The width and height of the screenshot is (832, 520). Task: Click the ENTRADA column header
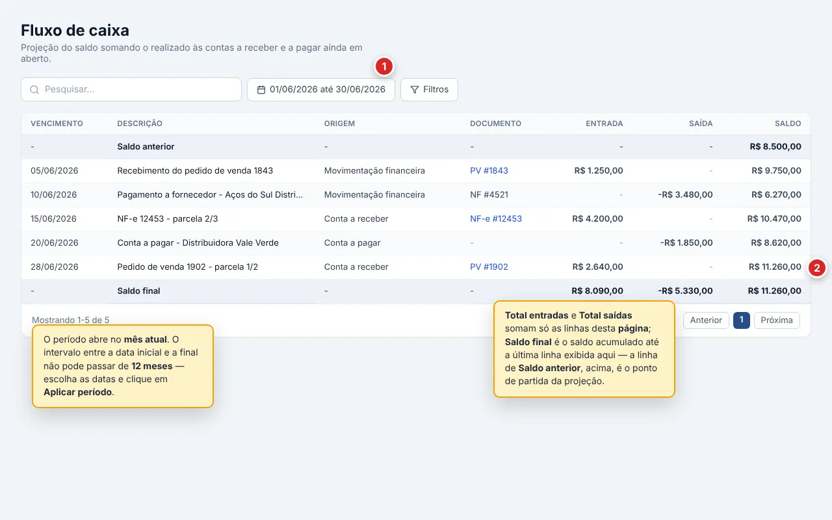point(604,123)
